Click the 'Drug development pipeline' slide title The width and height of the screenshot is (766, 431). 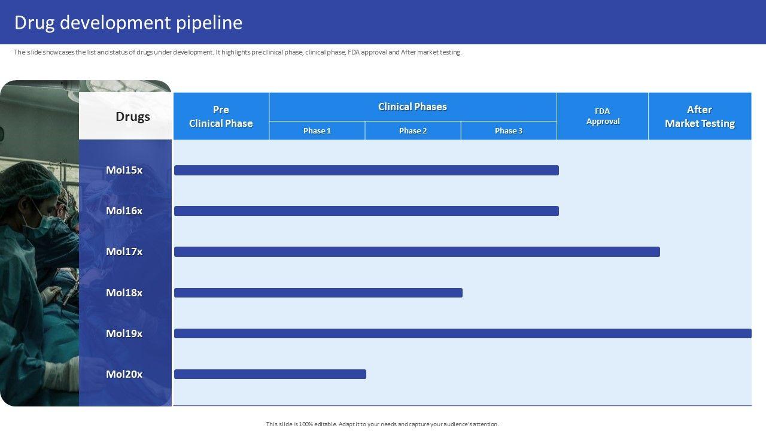pos(128,23)
